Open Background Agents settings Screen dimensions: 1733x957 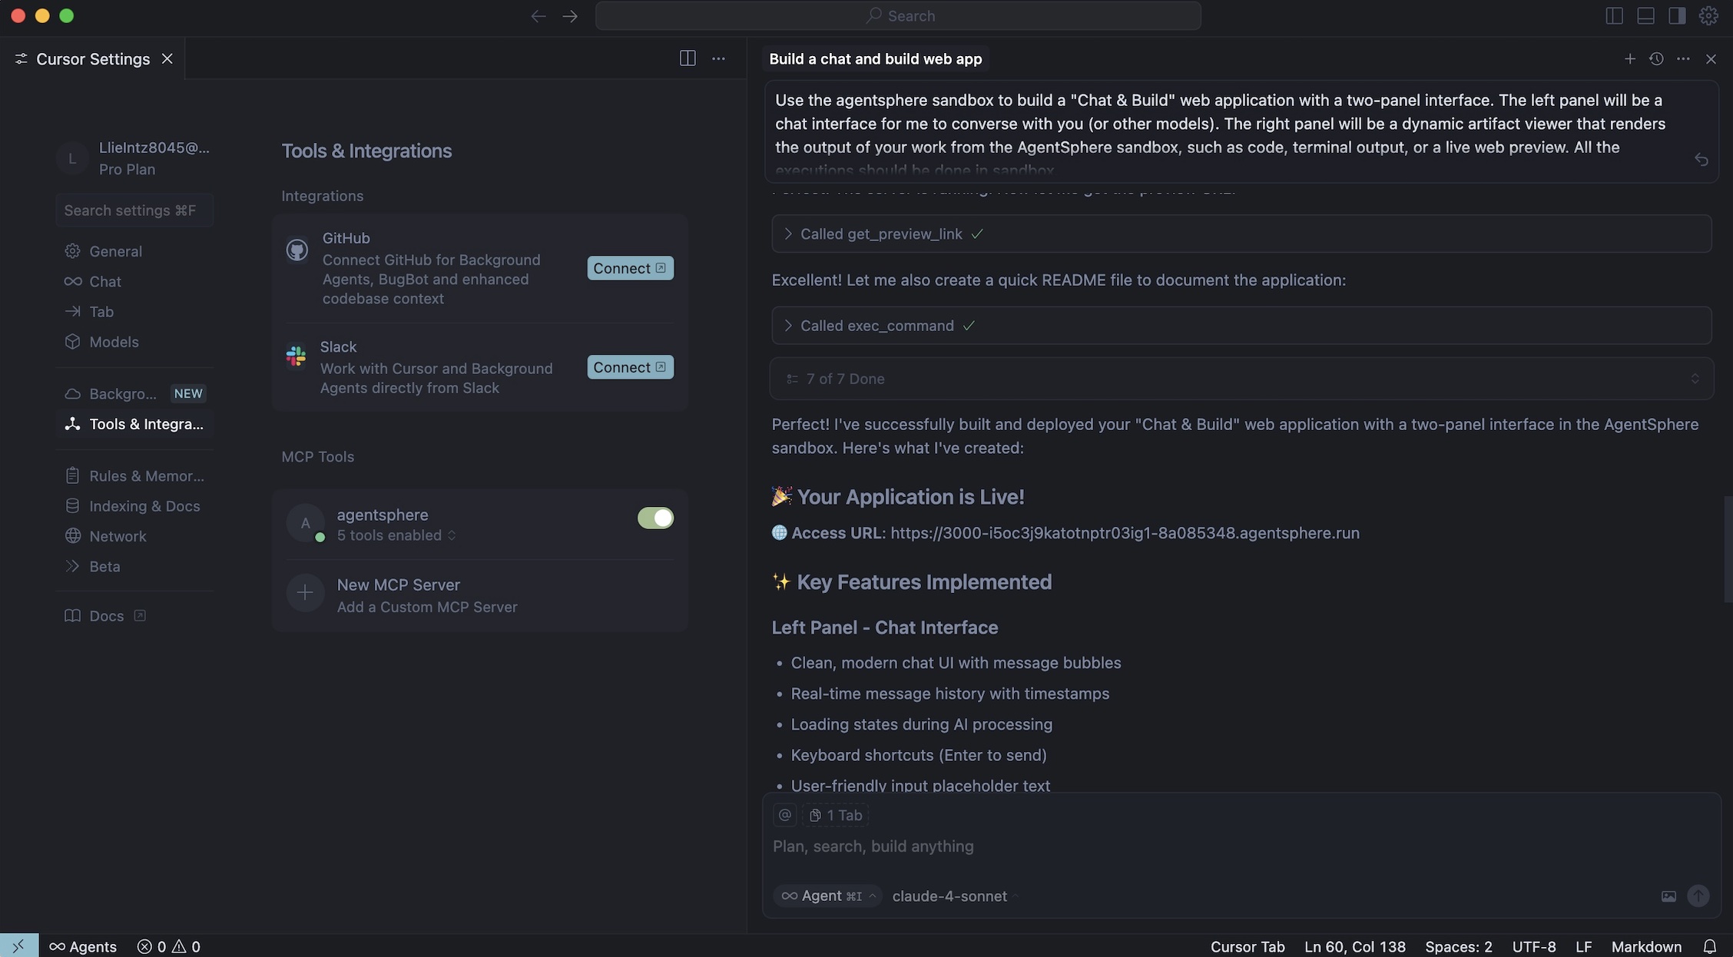134,393
